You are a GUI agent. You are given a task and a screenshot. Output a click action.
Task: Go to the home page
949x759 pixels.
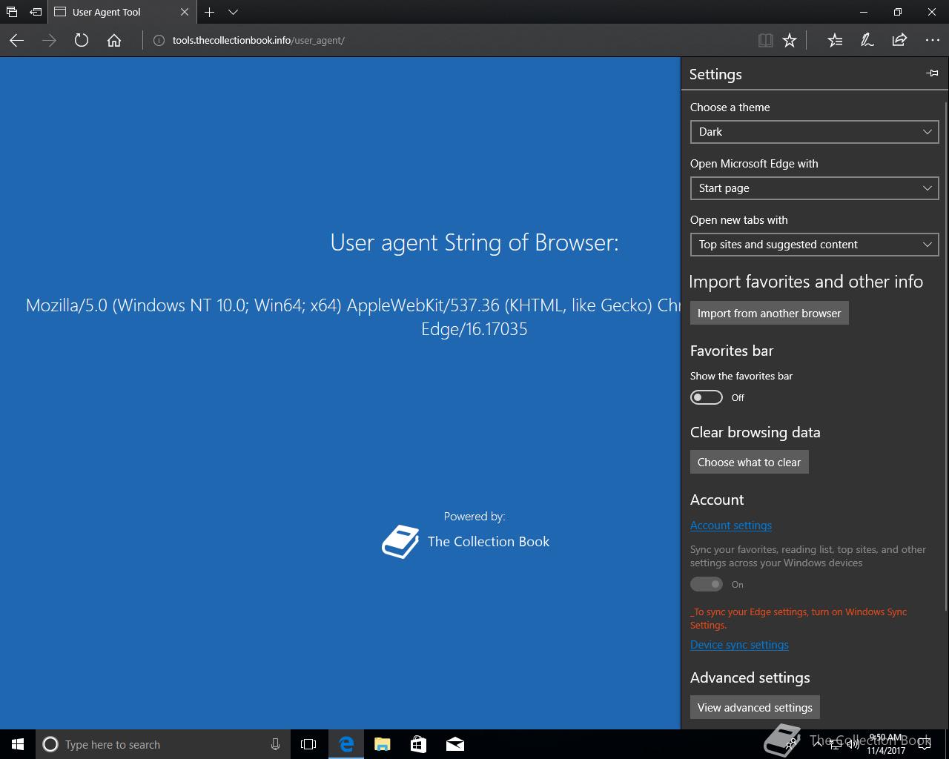pos(114,41)
